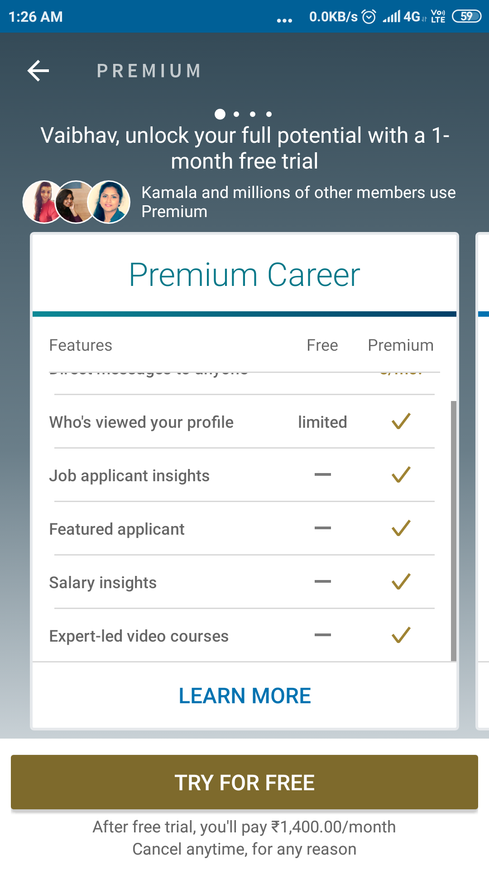Tap the Premium checkmark for Featured applicant
489x870 pixels.
click(401, 528)
